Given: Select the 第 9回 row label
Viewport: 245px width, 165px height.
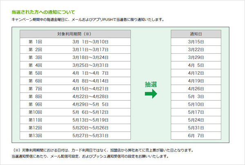Looking at the screenshot, I should 35,104.
